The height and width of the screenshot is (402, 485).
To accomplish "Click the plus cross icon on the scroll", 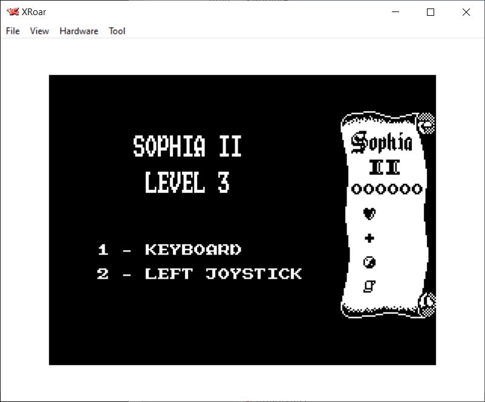I will pos(369,238).
